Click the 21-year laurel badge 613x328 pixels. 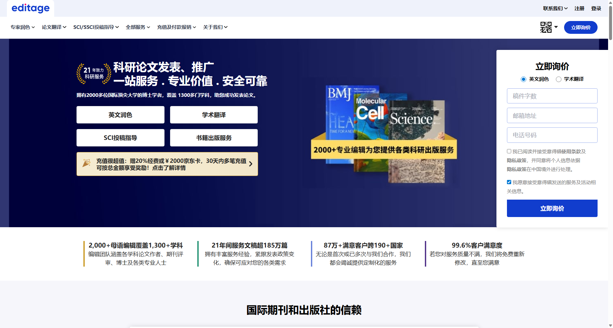point(94,74)
